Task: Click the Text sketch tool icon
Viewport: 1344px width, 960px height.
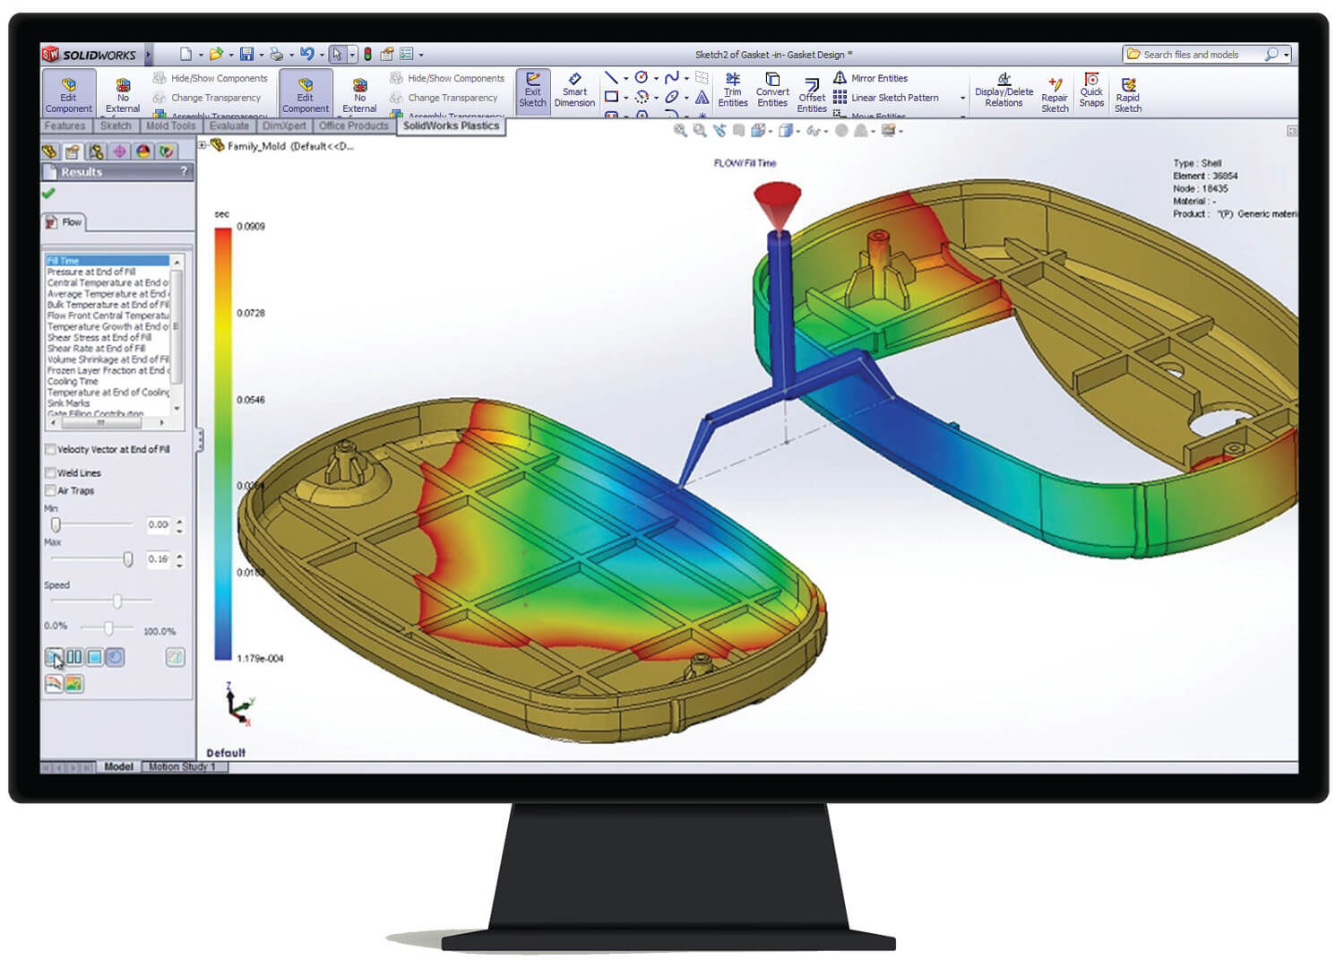Action: pyautogui.click(x=702, y=97)
